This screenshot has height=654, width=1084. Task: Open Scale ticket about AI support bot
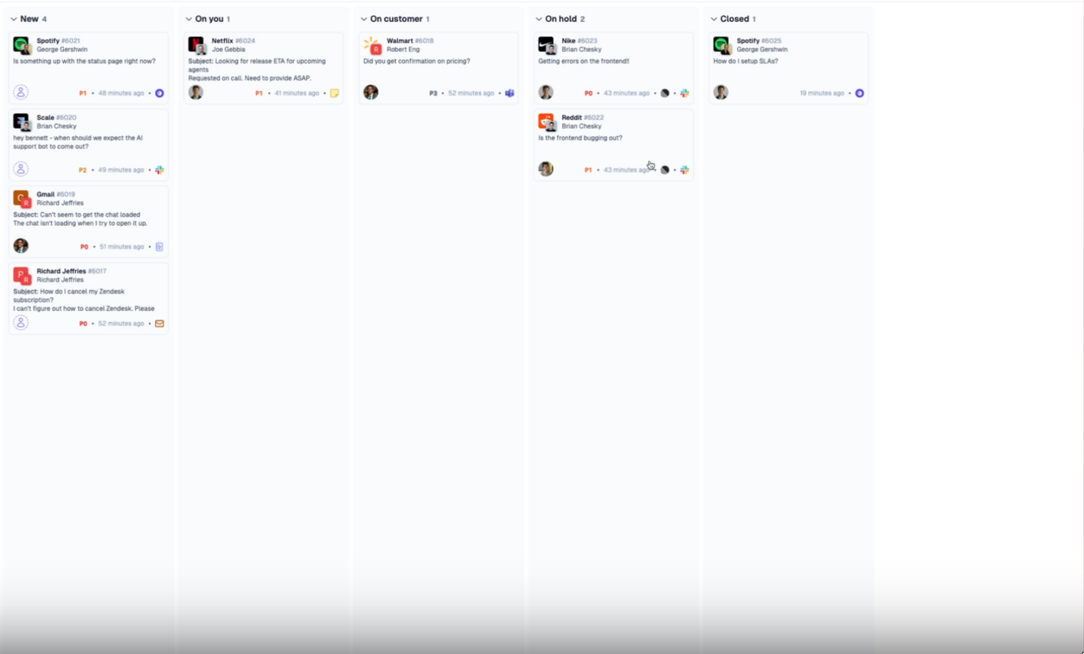pos(77,142)
